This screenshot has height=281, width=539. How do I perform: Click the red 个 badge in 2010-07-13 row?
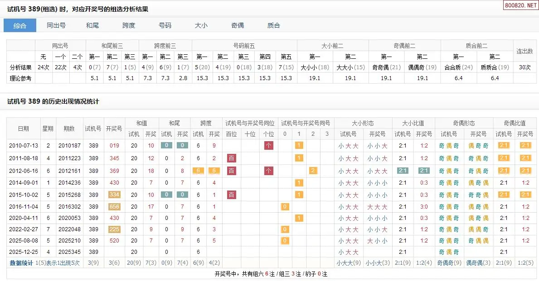click(269, 146)
